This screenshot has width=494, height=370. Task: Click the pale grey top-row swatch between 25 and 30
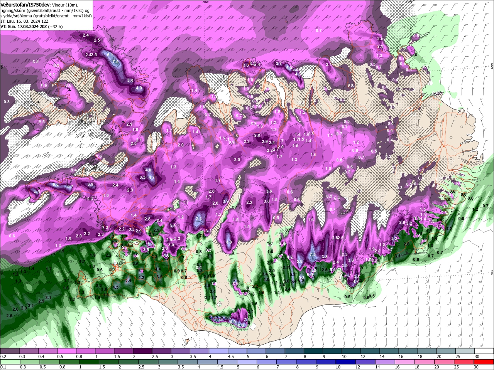pos(464,351)
